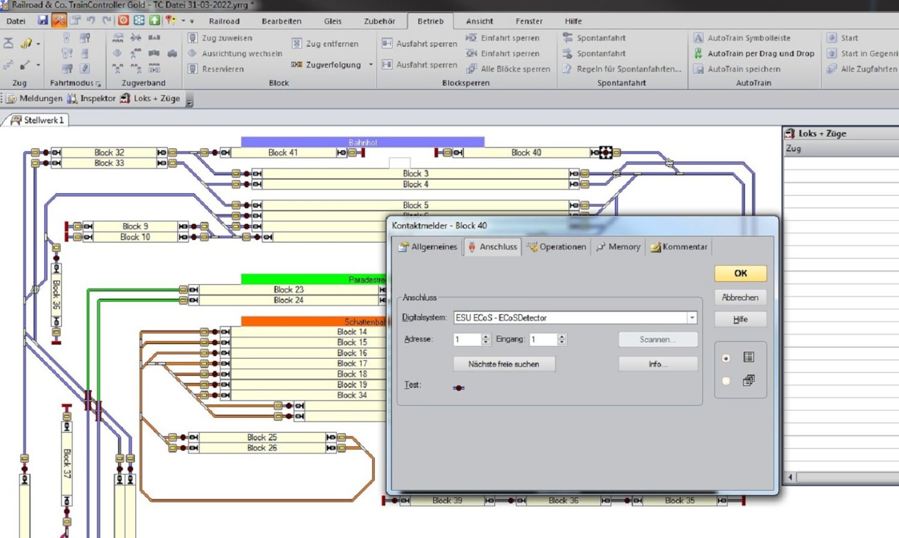Open Loks + Züge from toolbar
The image size is (899, 538).
150,98
